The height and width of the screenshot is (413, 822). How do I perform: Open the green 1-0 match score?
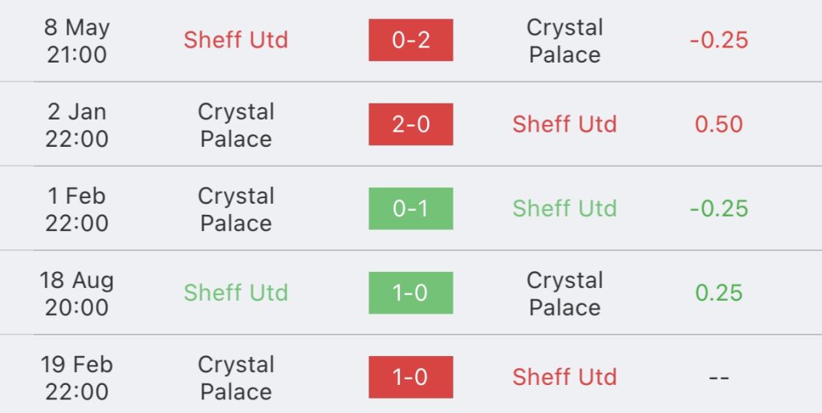tap(410, 293)
